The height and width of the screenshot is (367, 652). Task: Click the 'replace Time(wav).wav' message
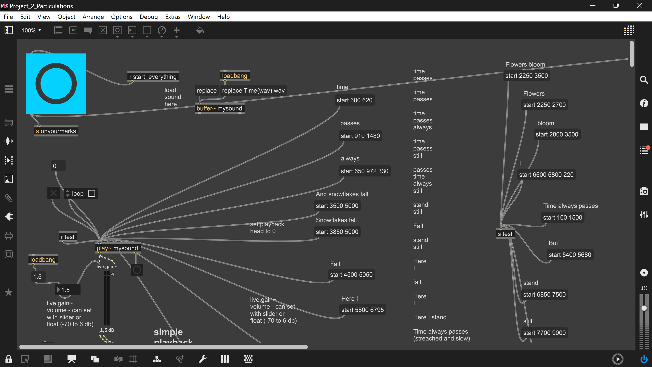pyautogui.click(x=253, y=91)
